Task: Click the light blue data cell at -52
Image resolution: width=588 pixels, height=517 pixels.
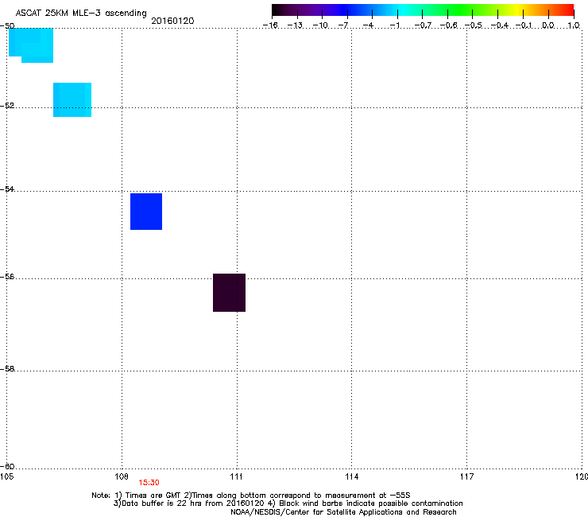Action: (72, 100)
